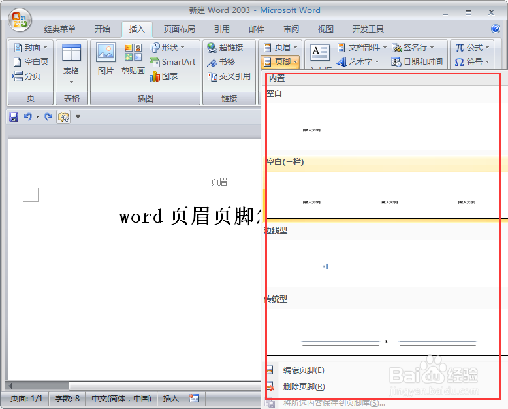Open the 邮件 tab
This screenshot has height=409, width=508.
[257, 29]
